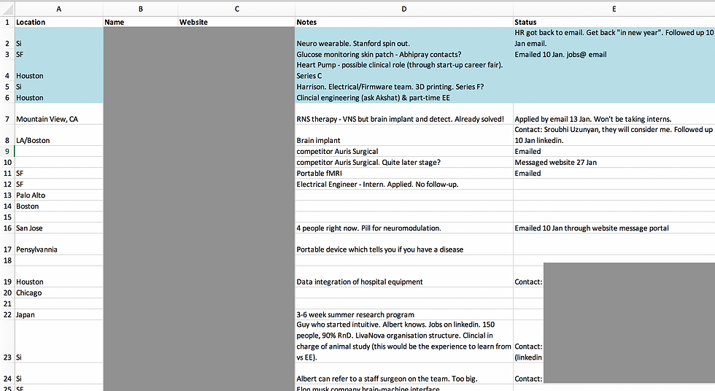This screenshot has width=715, height=391.
Task: Click the 'Status' header cell
Action: (614, 22)
